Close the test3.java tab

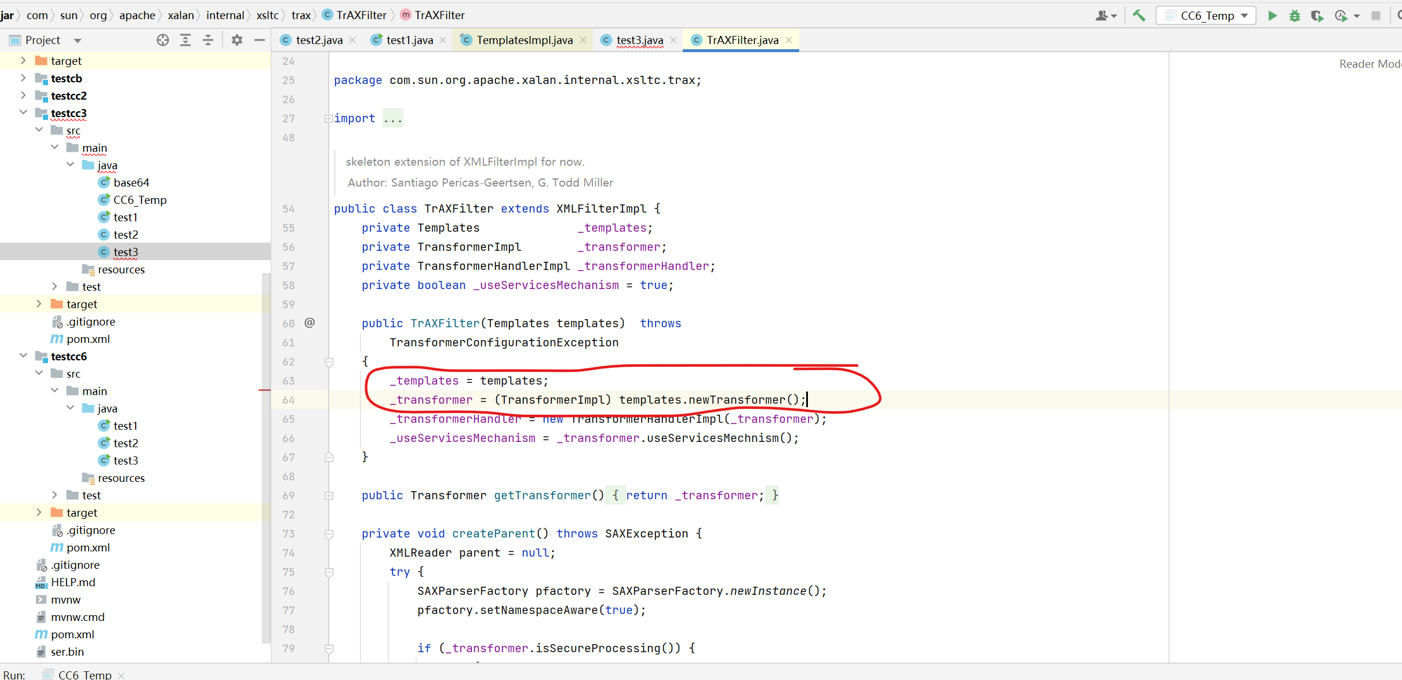tap(673, 40)
